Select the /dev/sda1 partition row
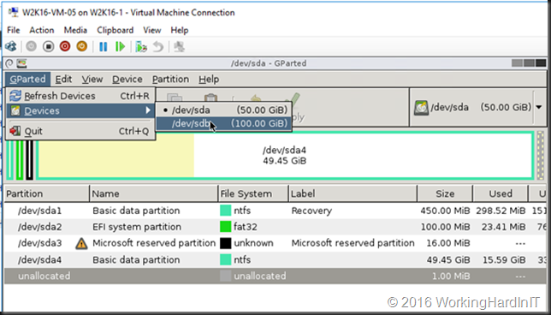 275,211
